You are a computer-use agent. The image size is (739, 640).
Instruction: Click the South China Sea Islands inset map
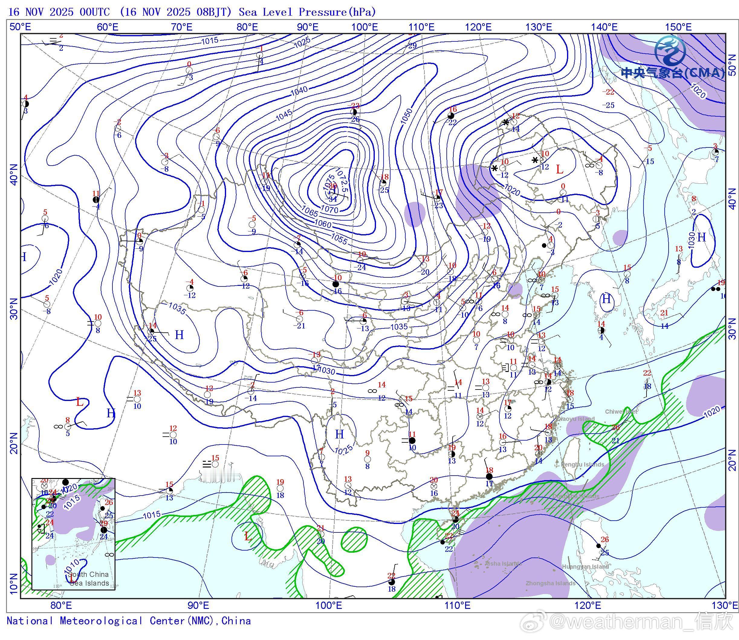(73, 534)
